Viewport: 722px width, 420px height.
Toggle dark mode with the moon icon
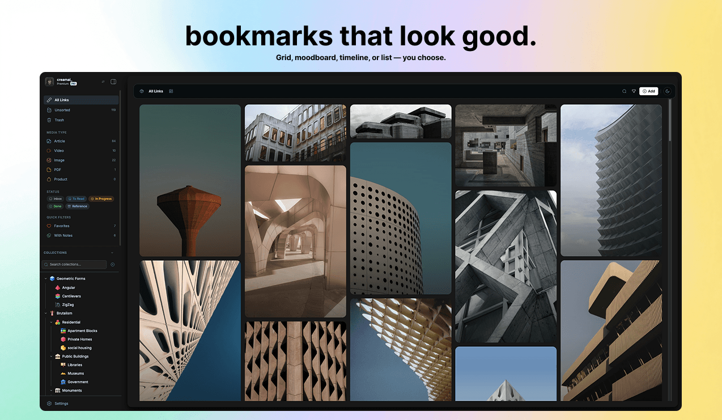click(667, 91)
